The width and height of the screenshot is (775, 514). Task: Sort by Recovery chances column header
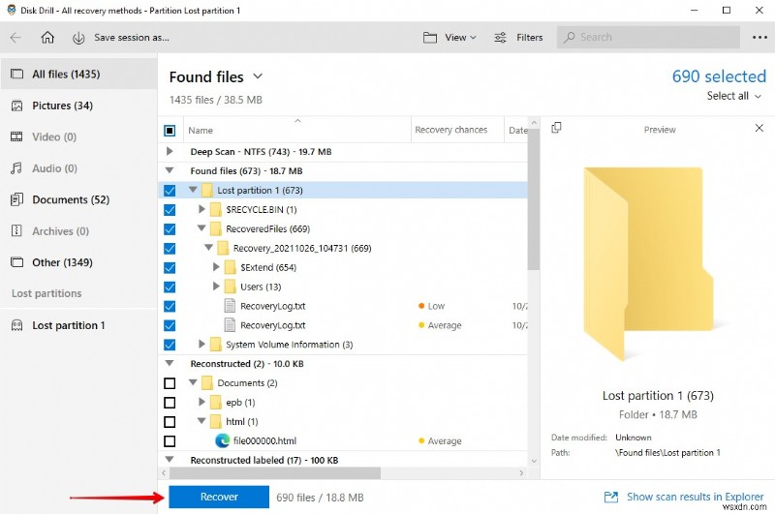pyautogui.click(x=457, y=131)
